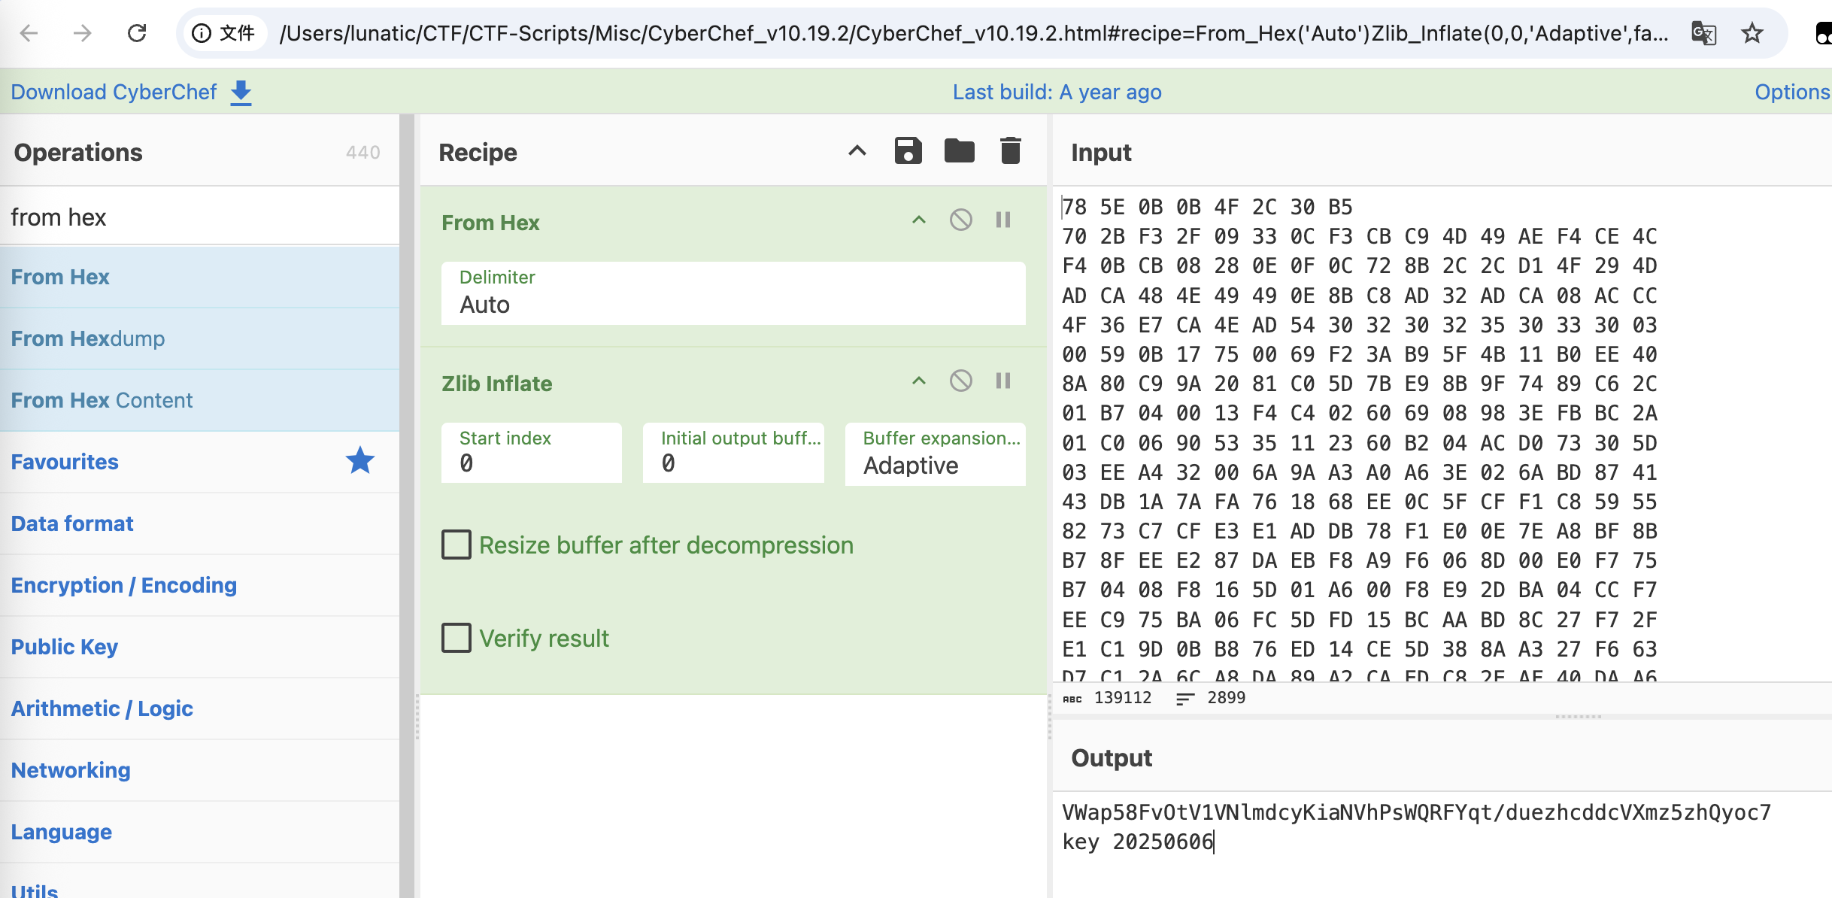Open the Options link
Screen dimensions: 1832x898
(x=1792, y=92)
